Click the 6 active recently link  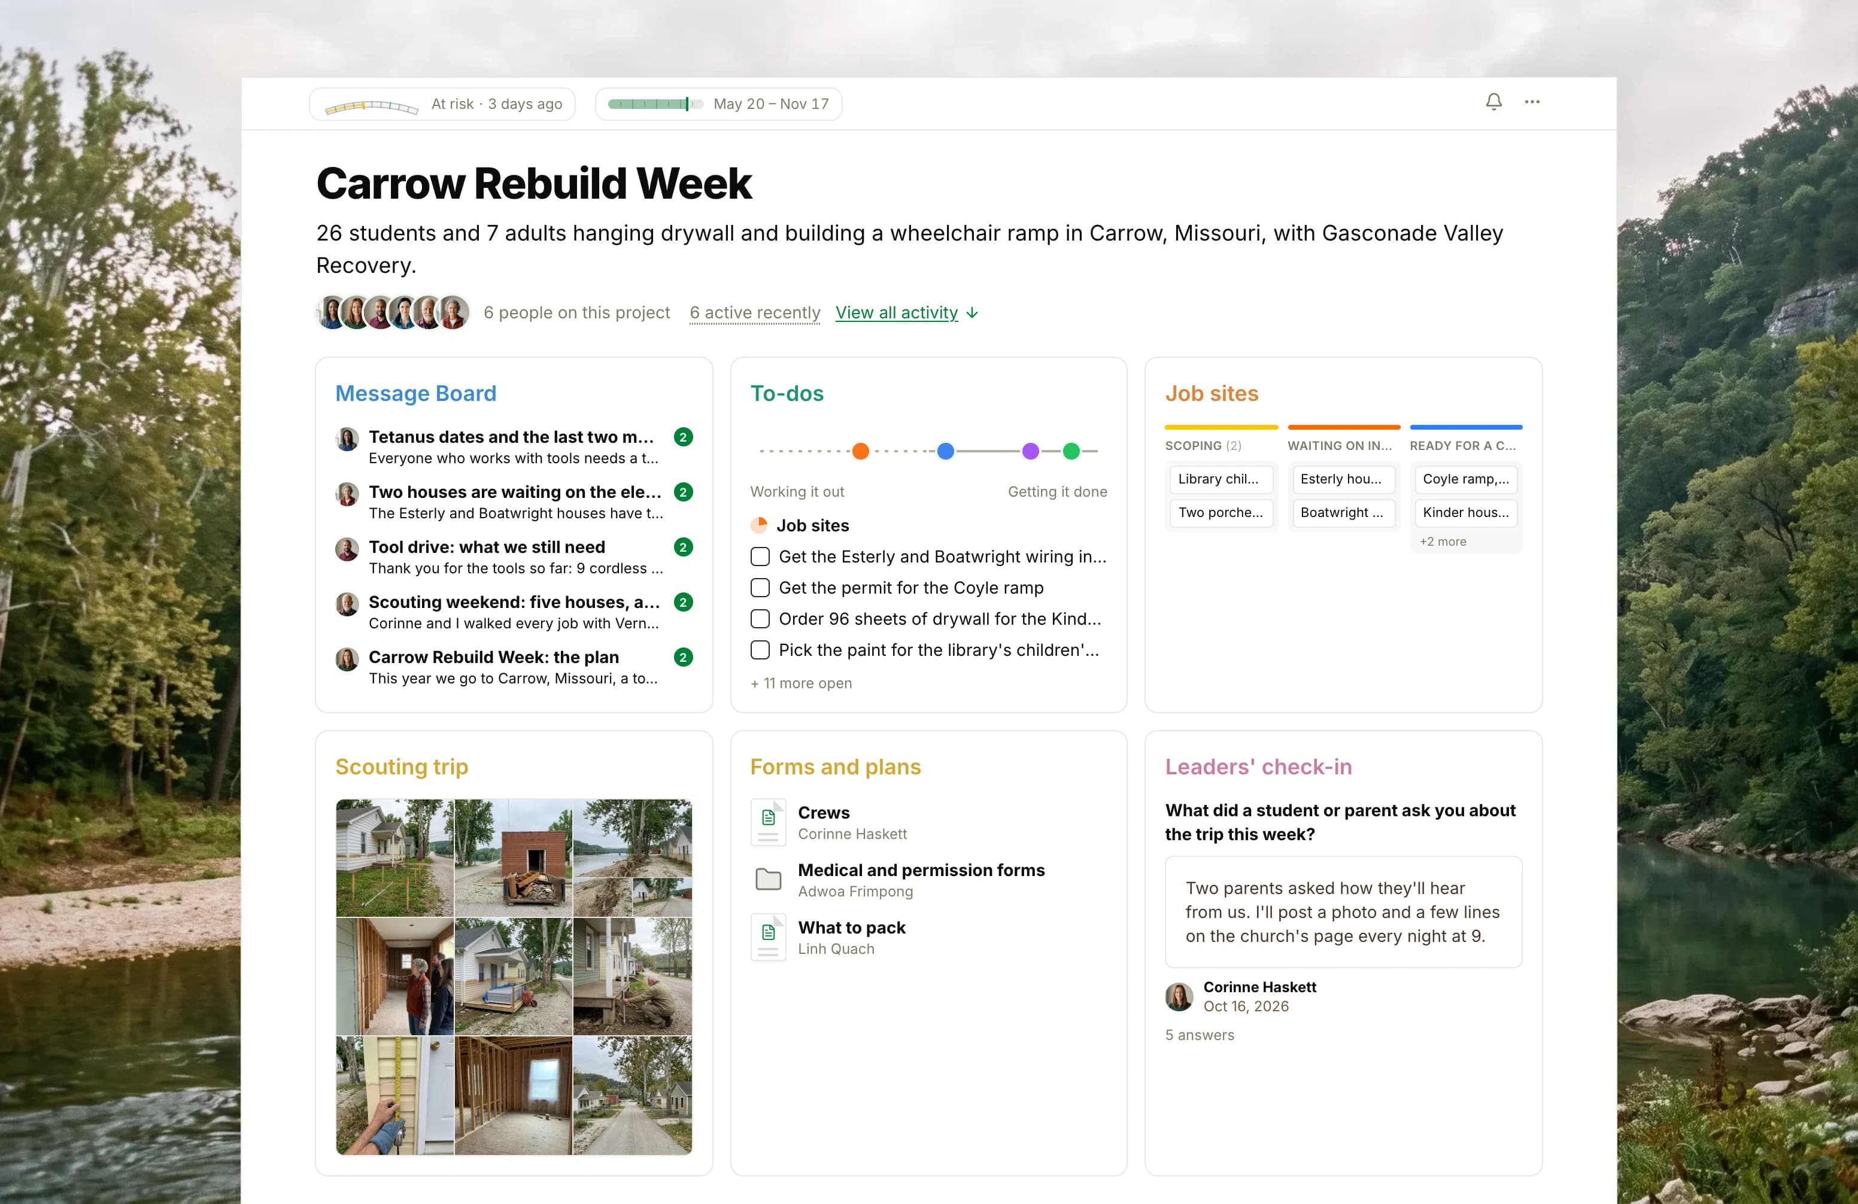(x=755, y=312)
